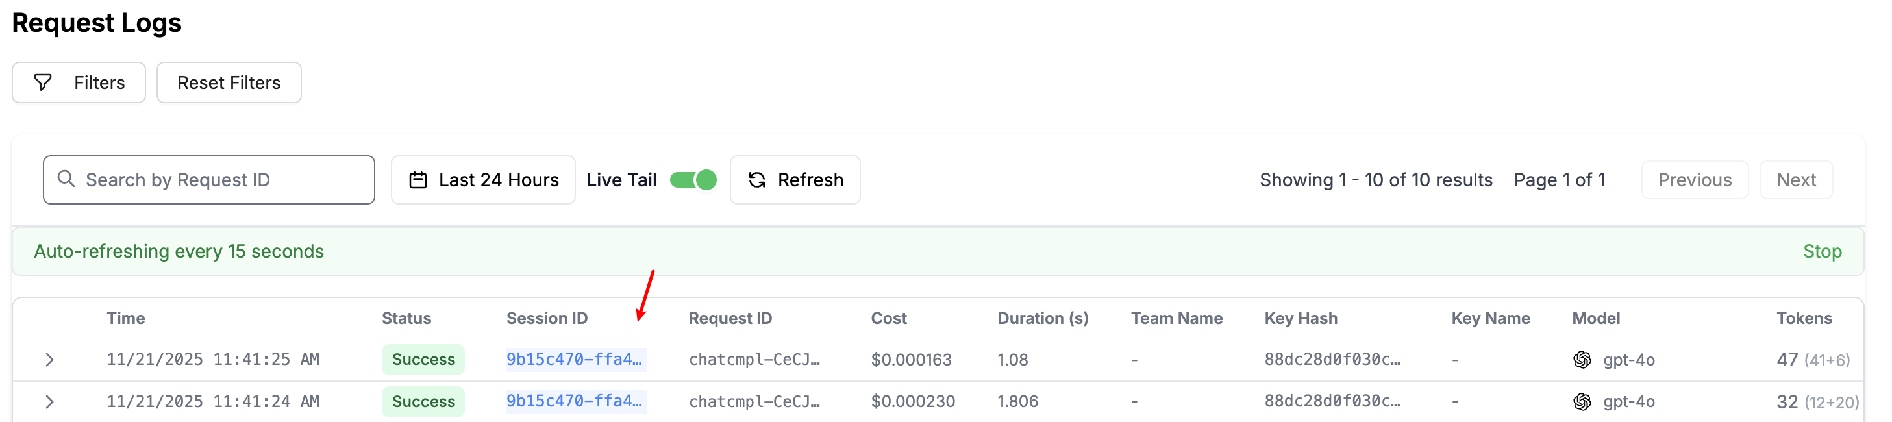Click the calendar icon for time range

point(418,180)
